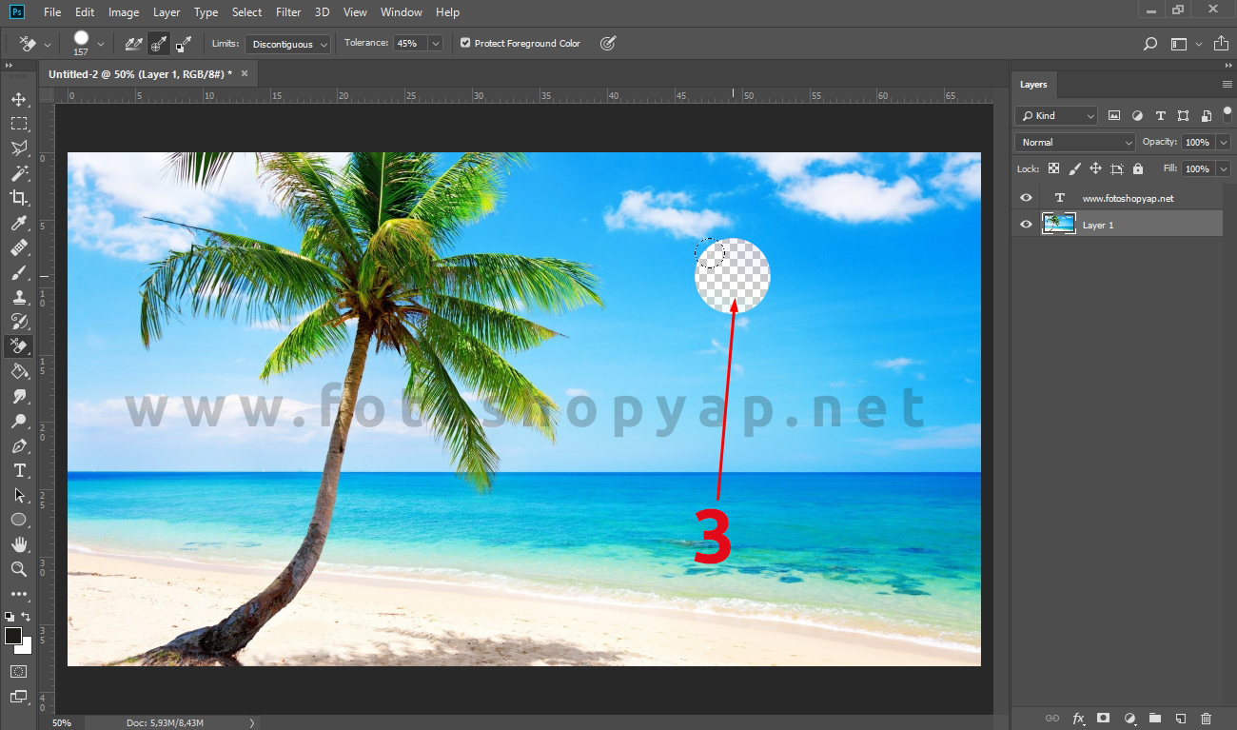
Task: Open the Image menu
Action: point(124,12)
